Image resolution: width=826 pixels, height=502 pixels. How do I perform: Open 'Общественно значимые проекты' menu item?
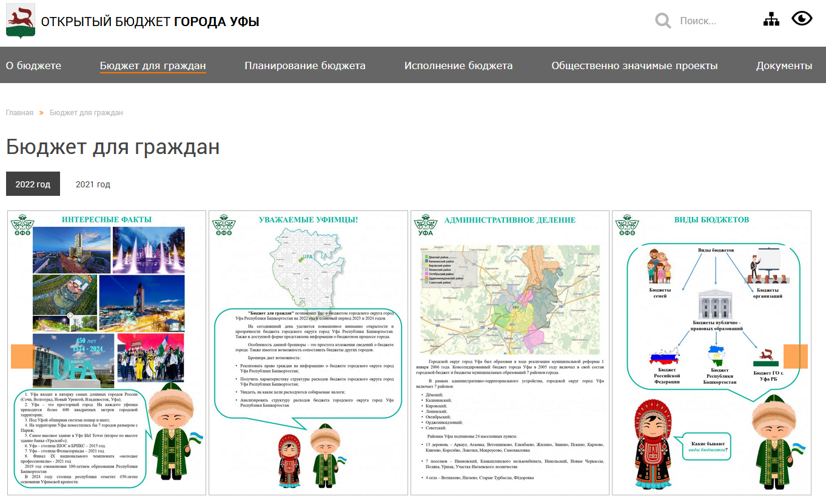tap(634, 65)
